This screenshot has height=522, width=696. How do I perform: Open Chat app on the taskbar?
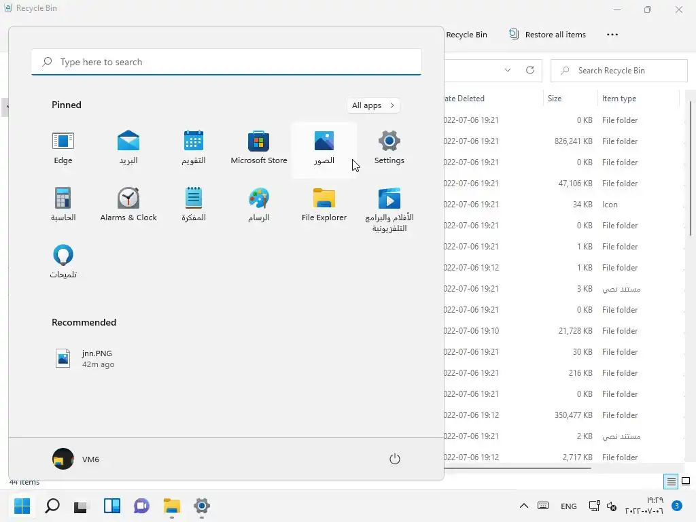[141, 506]
